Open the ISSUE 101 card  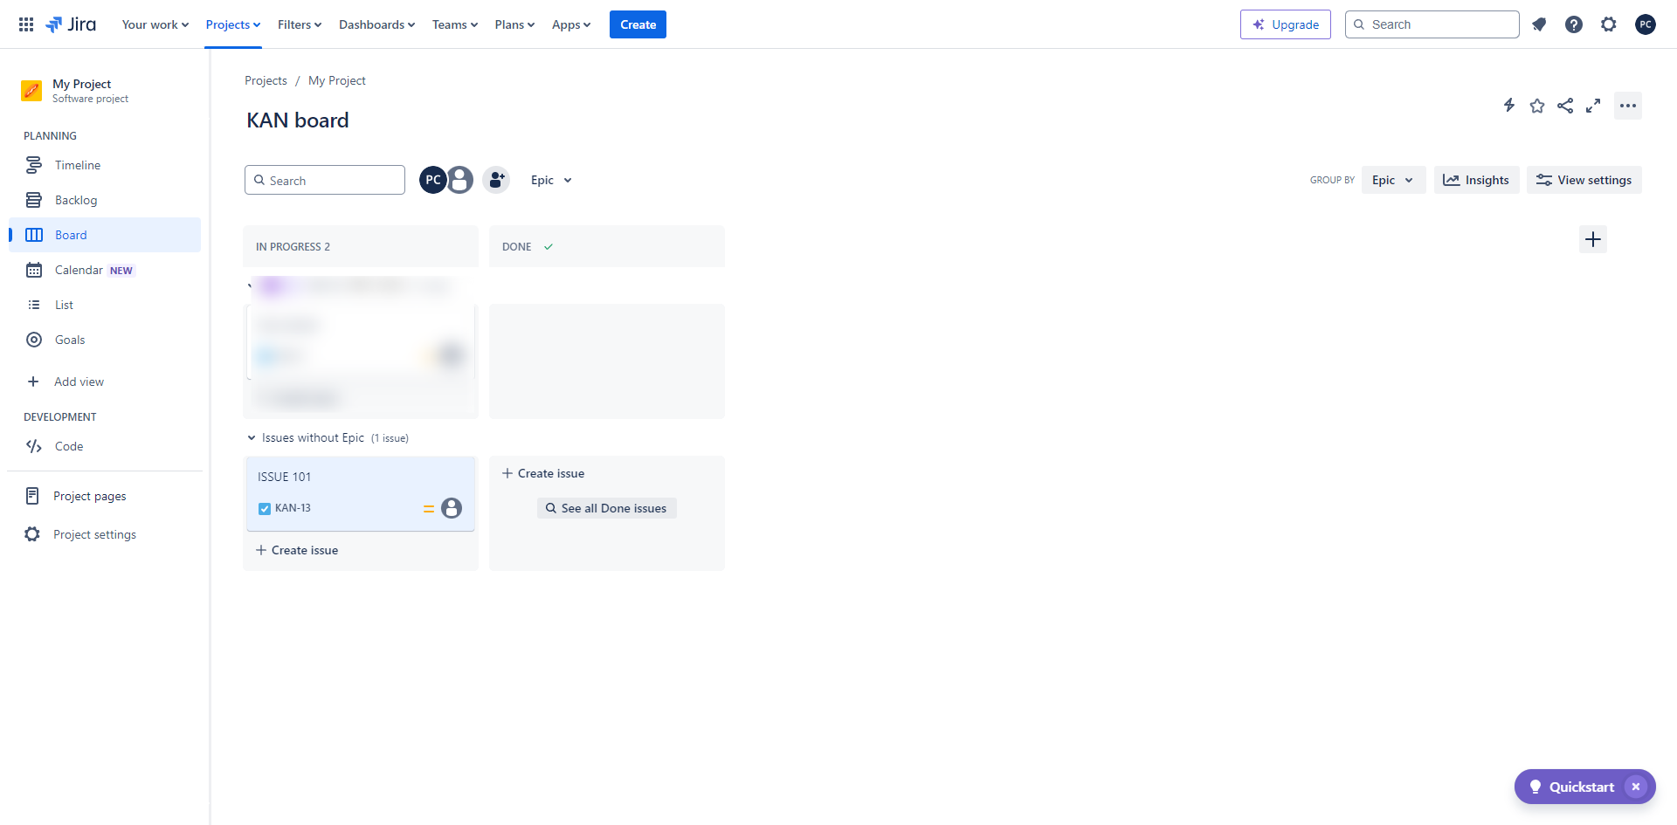(361, 493)
